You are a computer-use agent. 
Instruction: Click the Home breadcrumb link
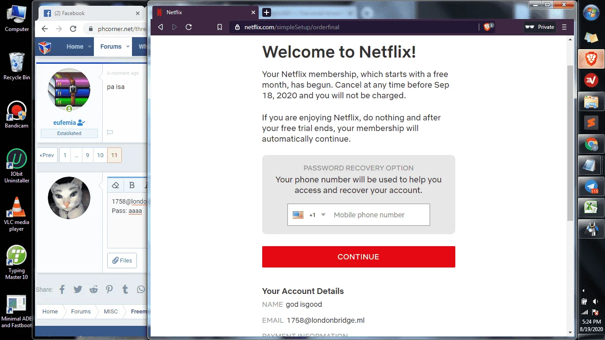point(50,312)
